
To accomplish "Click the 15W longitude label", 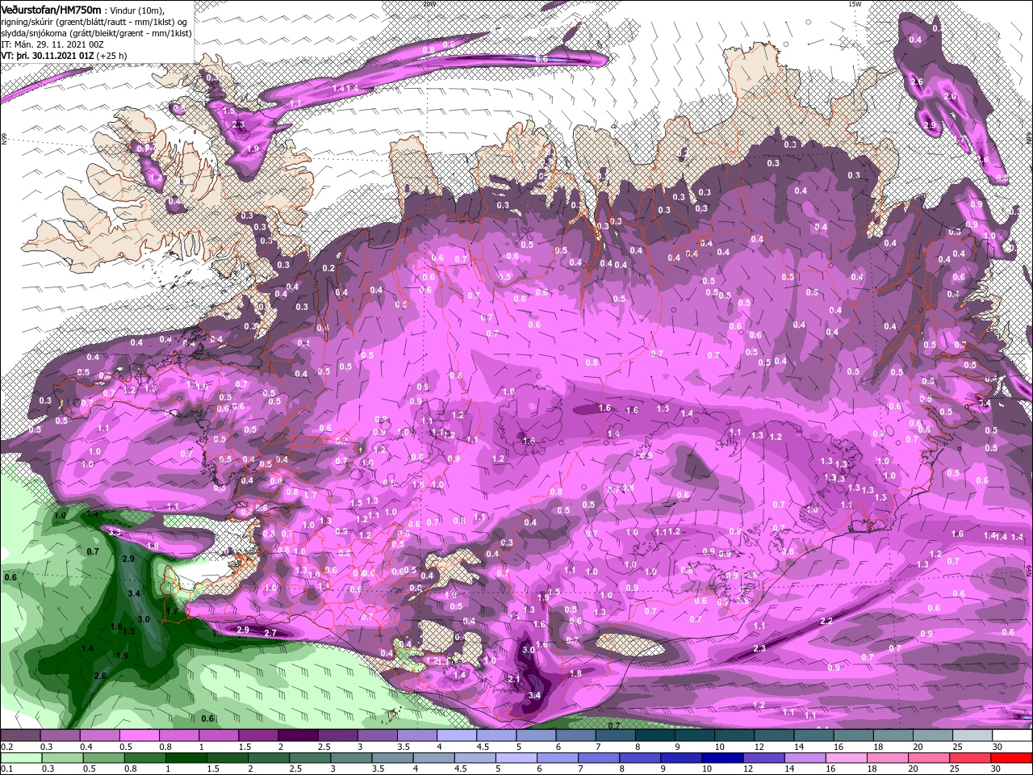I will point(855,4).
